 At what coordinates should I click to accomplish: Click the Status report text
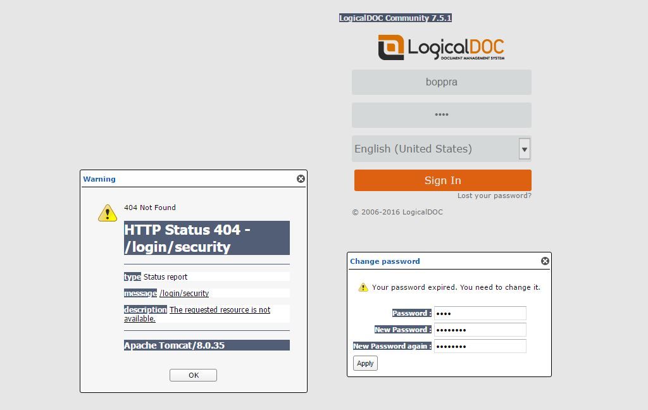(x=165, y=276)
